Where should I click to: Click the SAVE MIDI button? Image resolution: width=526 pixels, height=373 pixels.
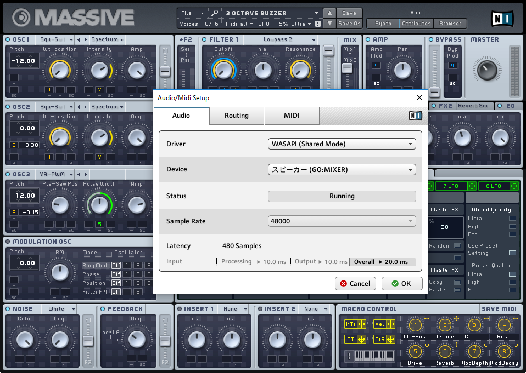499,309
